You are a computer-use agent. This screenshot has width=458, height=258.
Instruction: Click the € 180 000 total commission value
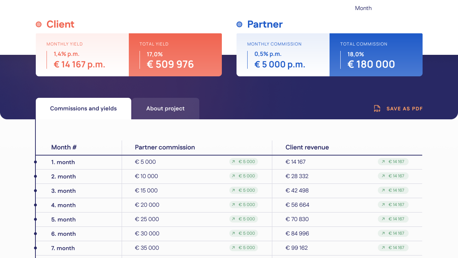[371, 64]
